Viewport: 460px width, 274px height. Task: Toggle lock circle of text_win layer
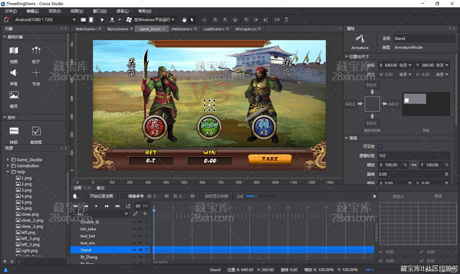click(147, 243)
